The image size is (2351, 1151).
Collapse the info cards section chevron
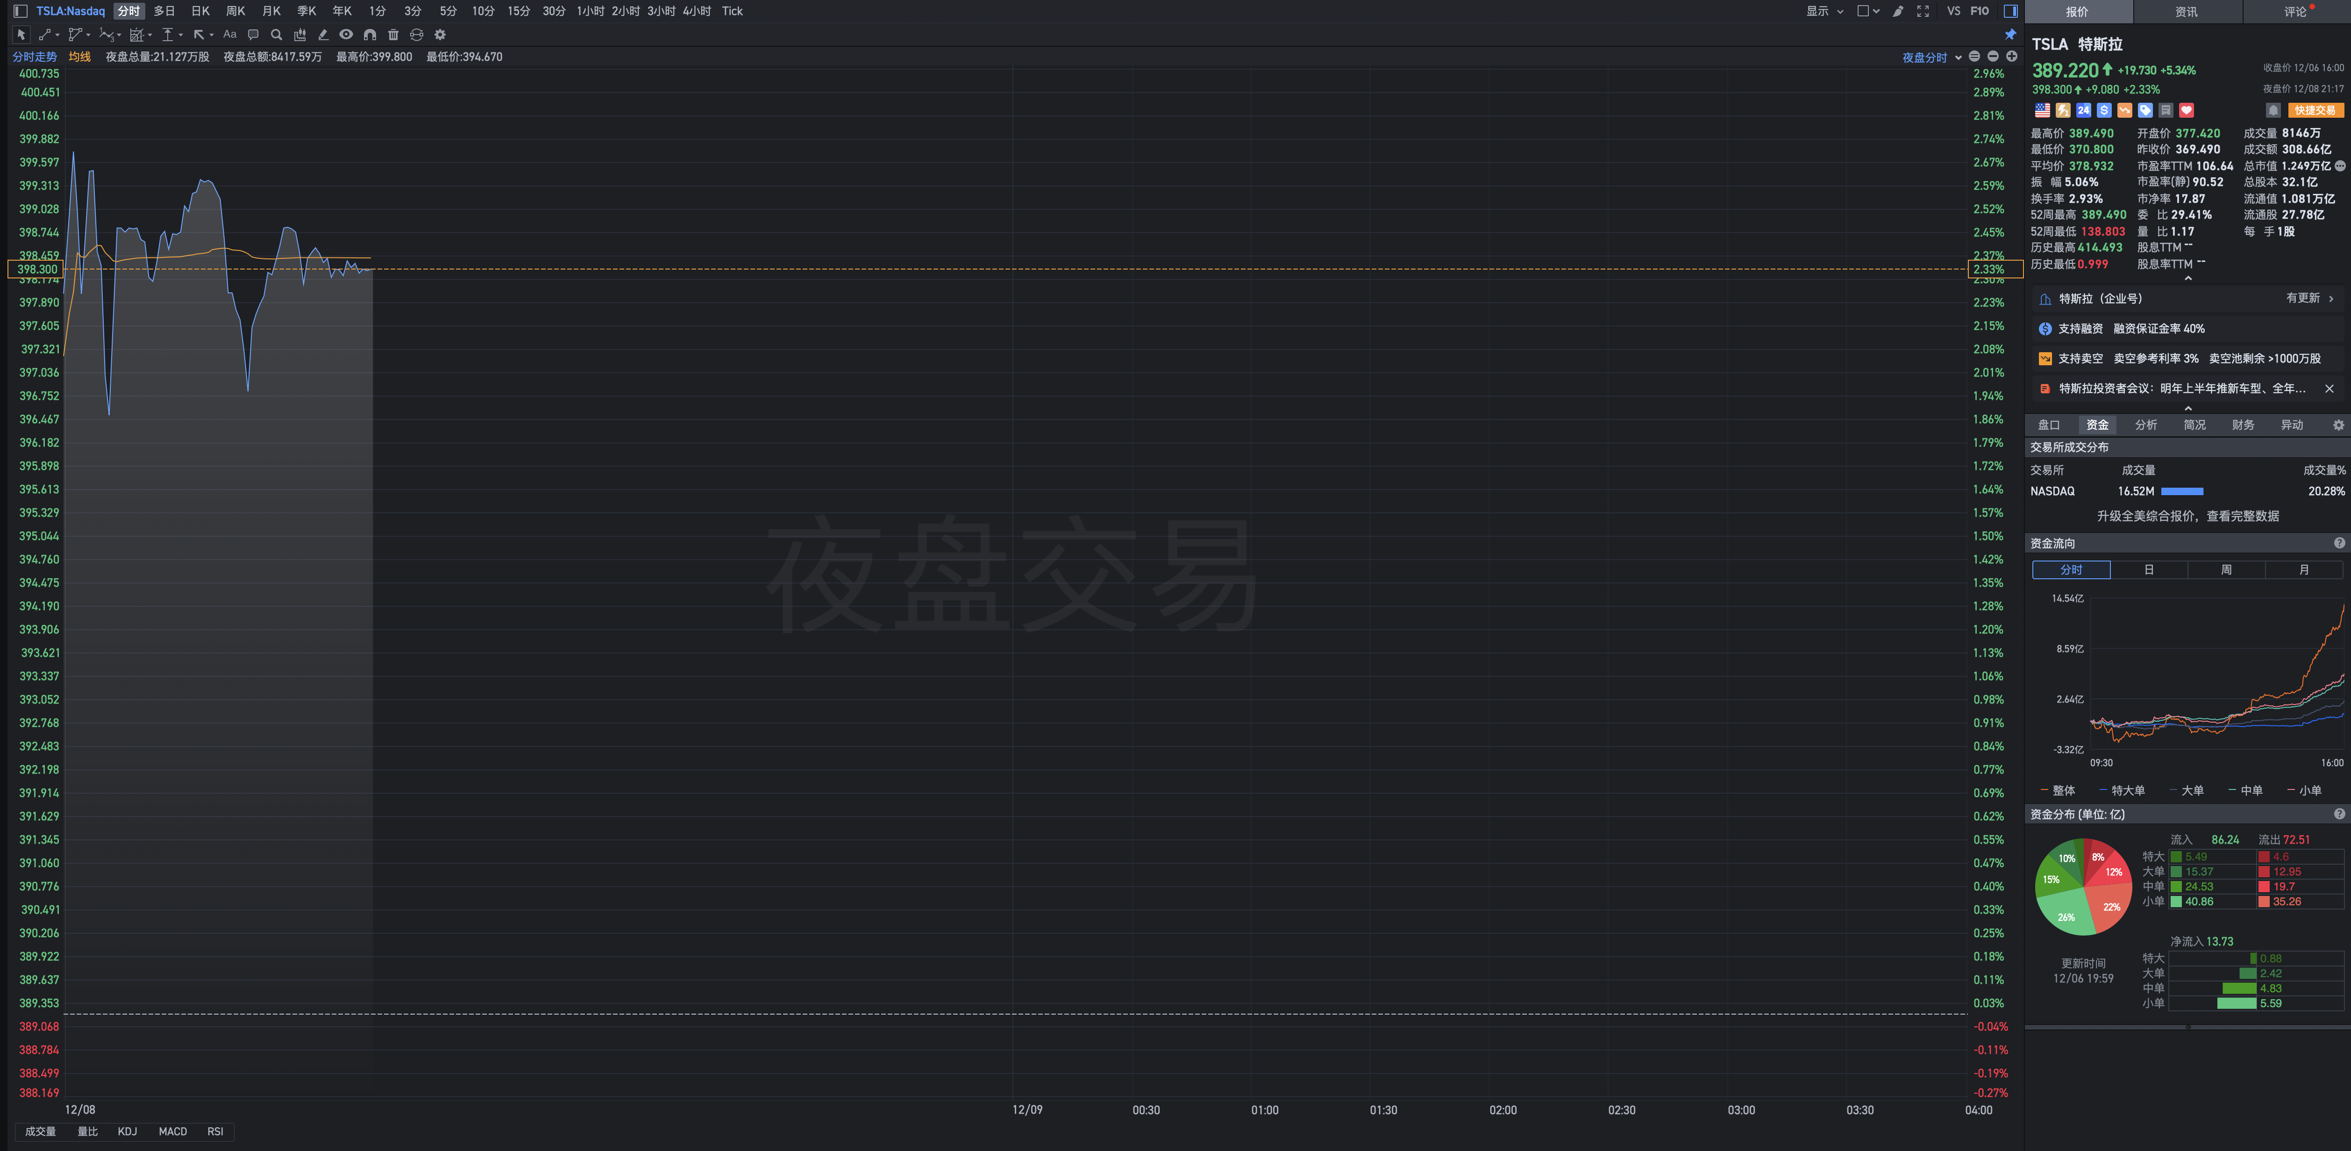[x=2187, y=408]
